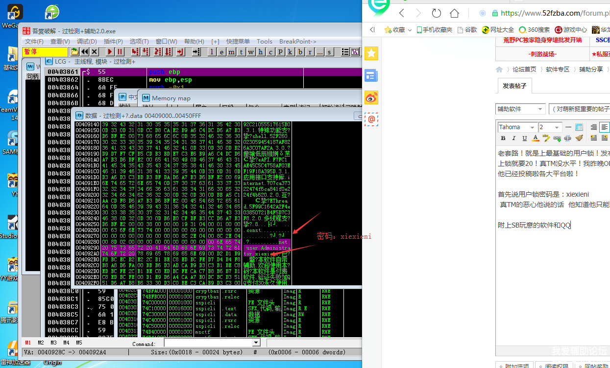
Task: Pause execution with the red pause icon
Action: (120, 51)
